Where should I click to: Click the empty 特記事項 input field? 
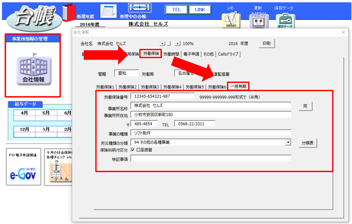click(211, 158)
